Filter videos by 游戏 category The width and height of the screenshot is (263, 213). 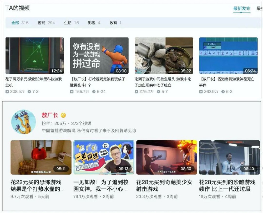pyautogui.click(x=46, y=23)
